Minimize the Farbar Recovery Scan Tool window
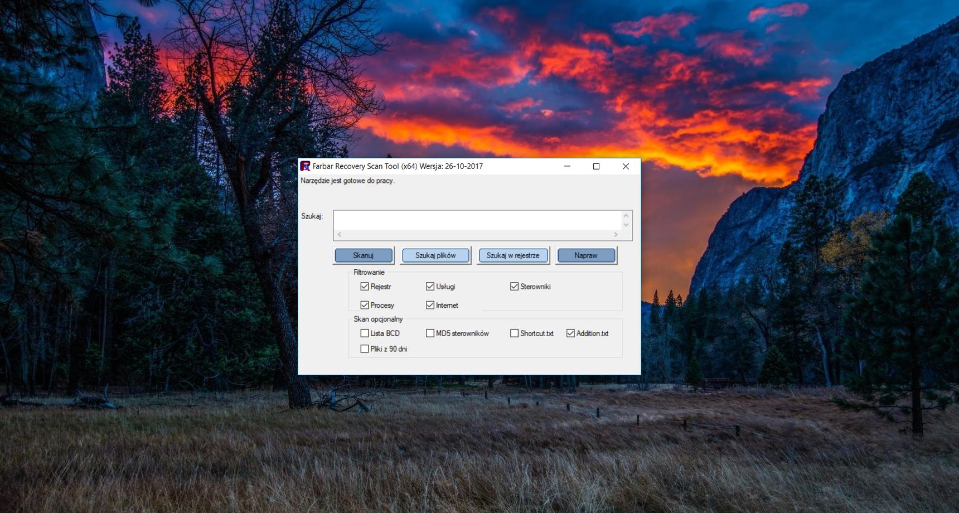Screen dimensions: 959x513 tap(567, 166)
